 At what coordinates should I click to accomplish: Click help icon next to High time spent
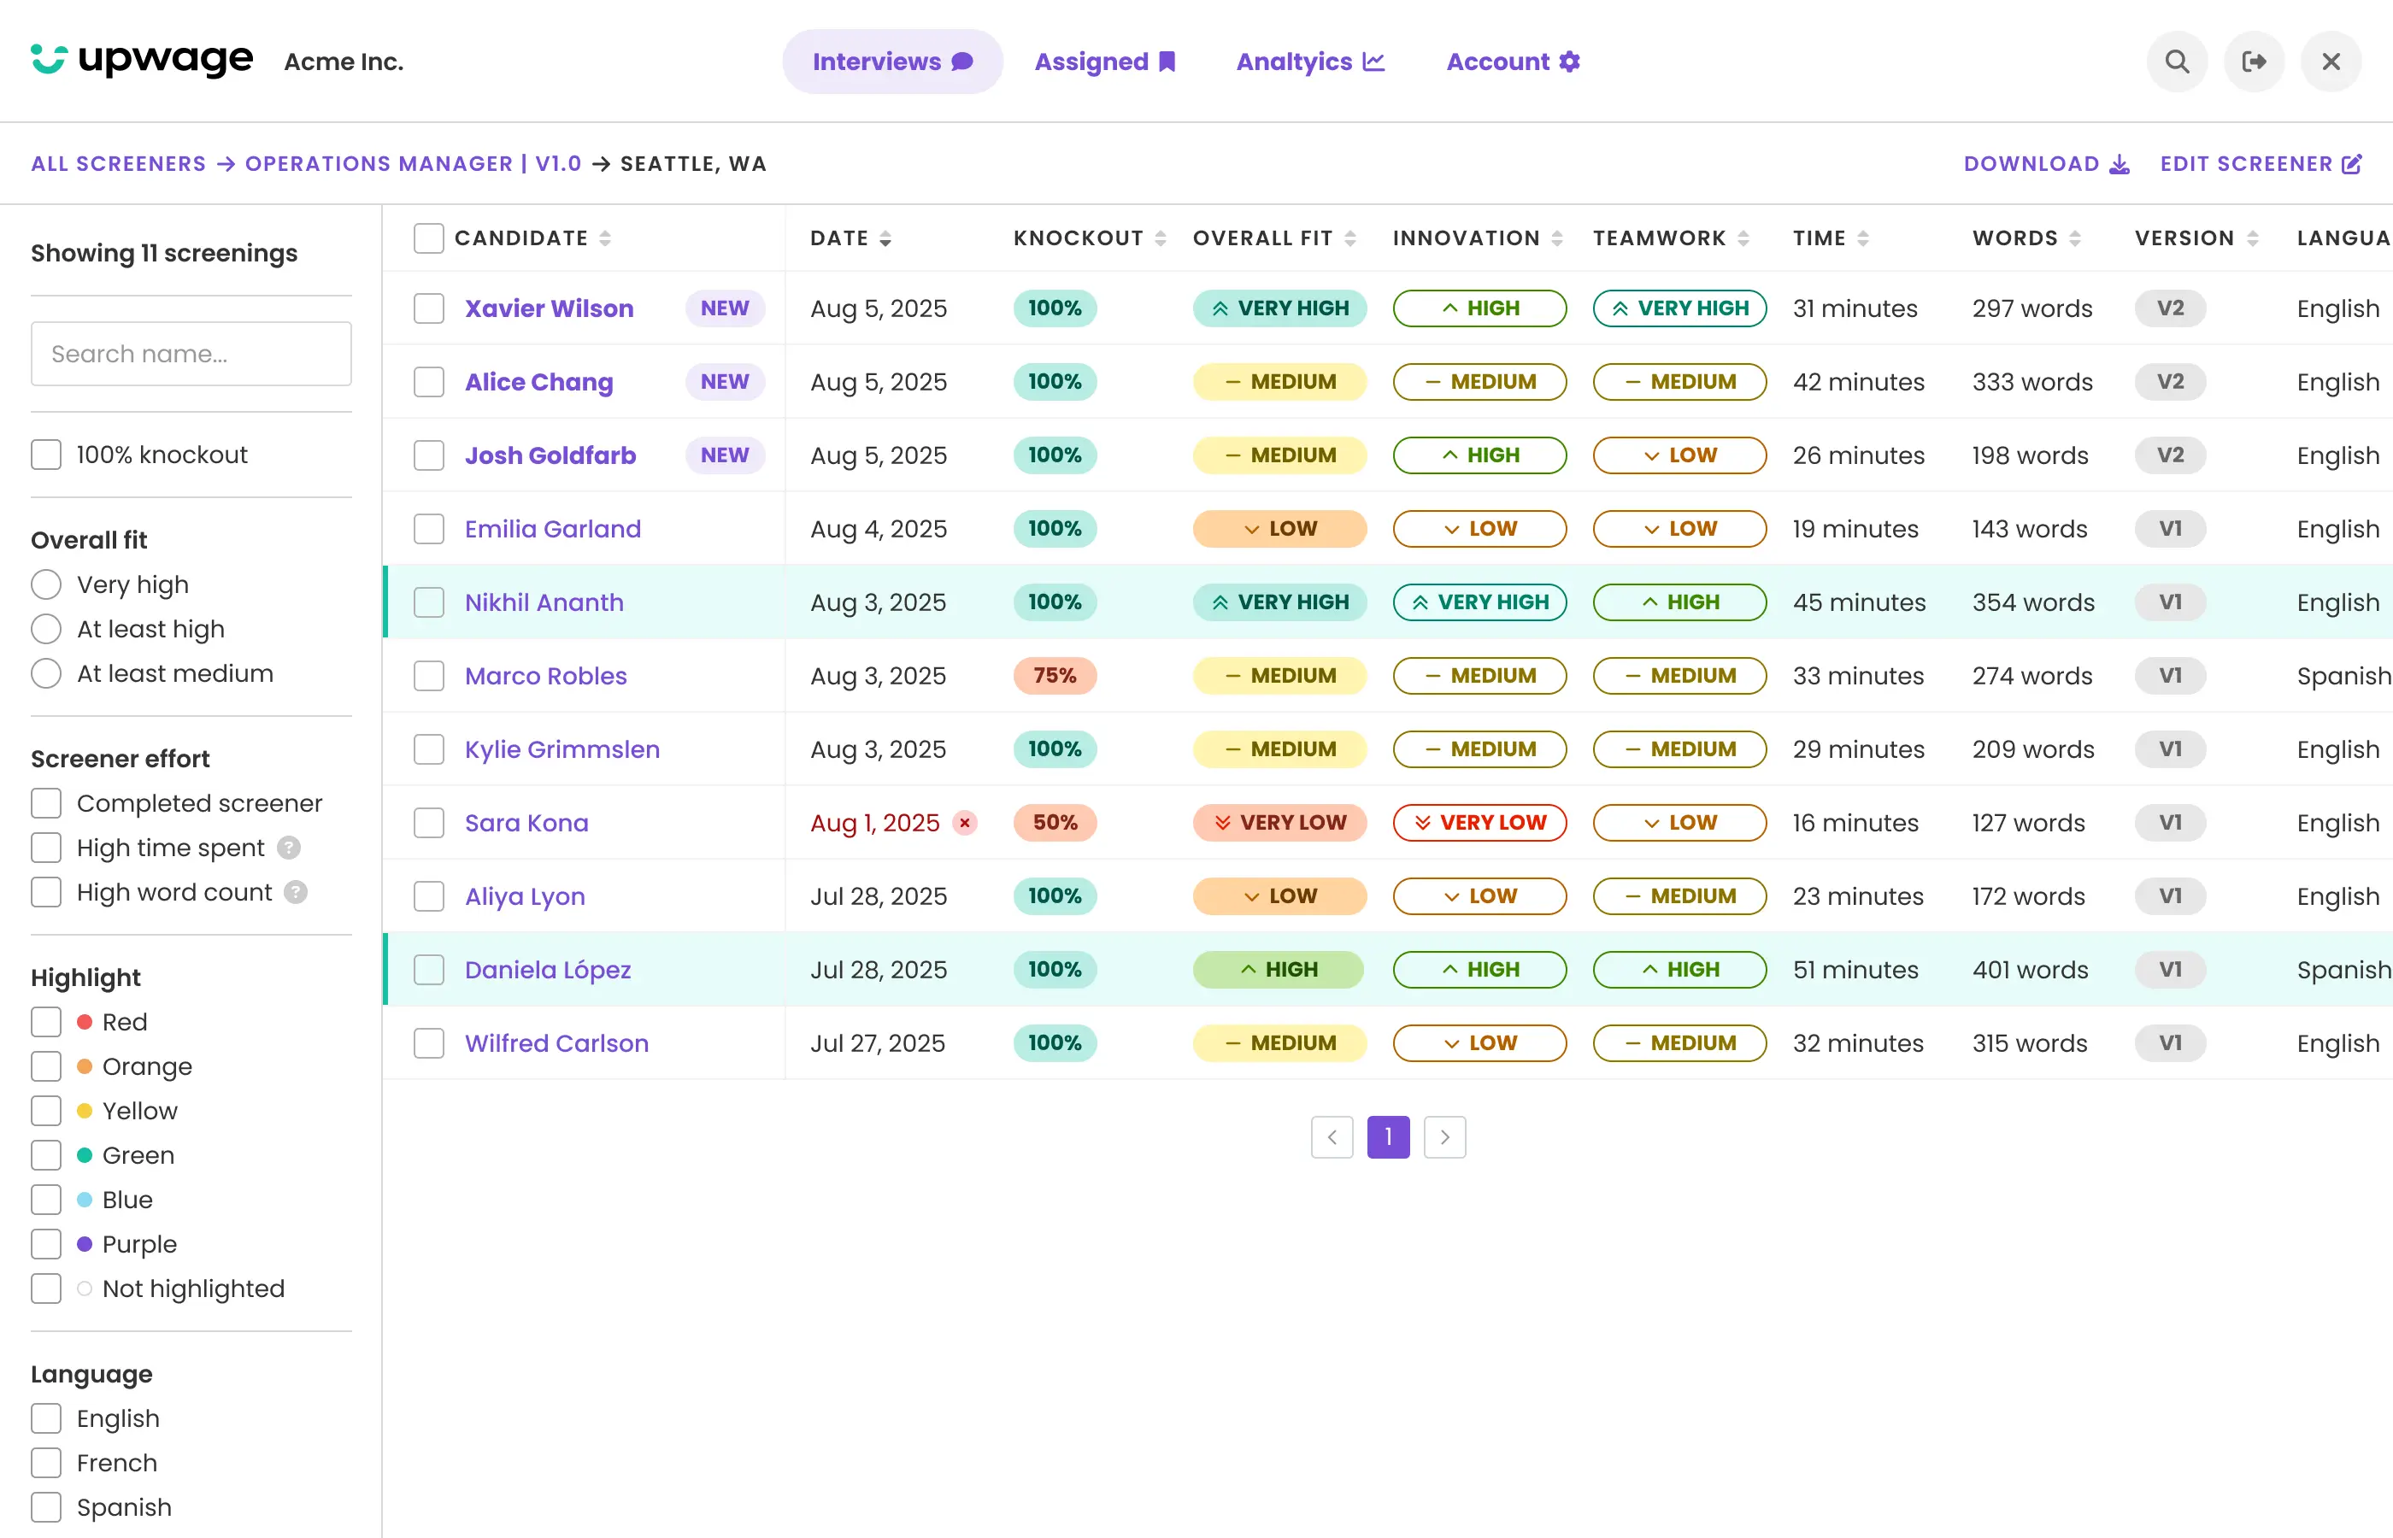coord(289,848)
